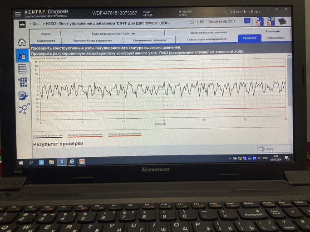310x232 pixels.
Task: Select the Проверки tab
Action: [x=250, y=38]
